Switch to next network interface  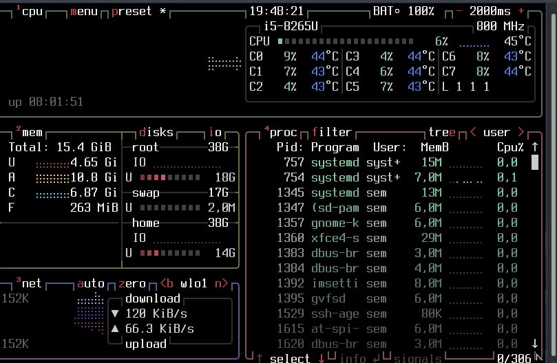click(x=221, y=283)
